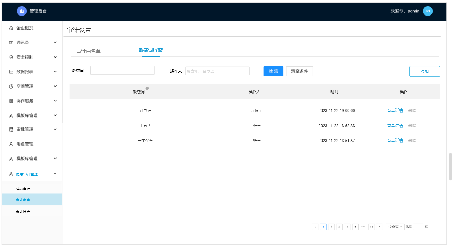Click the pagination ellipsis to skip pages
This screenshot has width=452, height=250.
(x=363, y=227)
